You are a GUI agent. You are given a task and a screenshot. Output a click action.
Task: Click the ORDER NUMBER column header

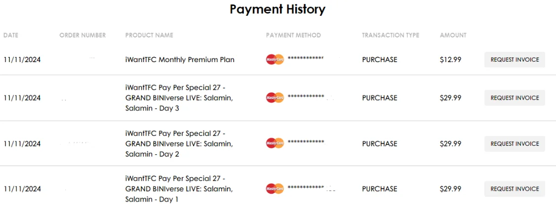click(x=82, y=35)
